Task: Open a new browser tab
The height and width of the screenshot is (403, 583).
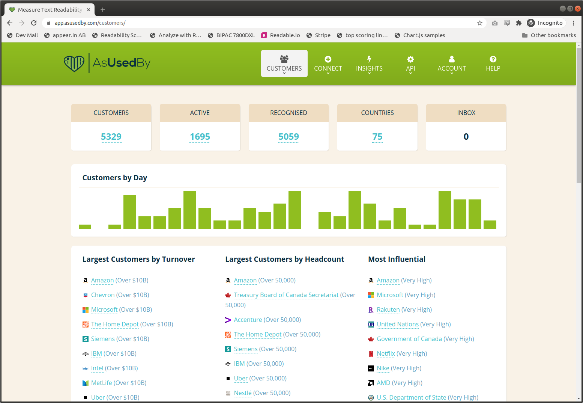Action: (103, 10)
